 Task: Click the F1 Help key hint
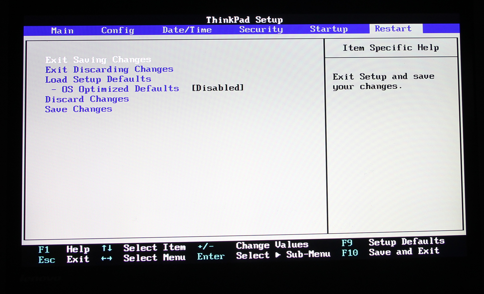coord(64,249)
